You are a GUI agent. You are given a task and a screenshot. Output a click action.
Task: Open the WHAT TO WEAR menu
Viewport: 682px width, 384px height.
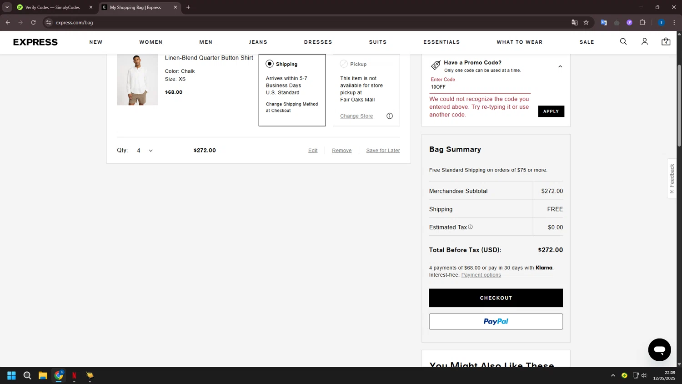[520, 42]
